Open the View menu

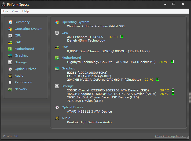(15, 11)
